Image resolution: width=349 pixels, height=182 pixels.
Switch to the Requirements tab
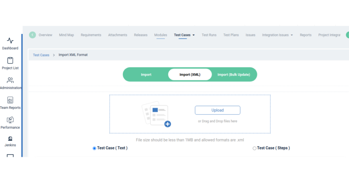91,35
